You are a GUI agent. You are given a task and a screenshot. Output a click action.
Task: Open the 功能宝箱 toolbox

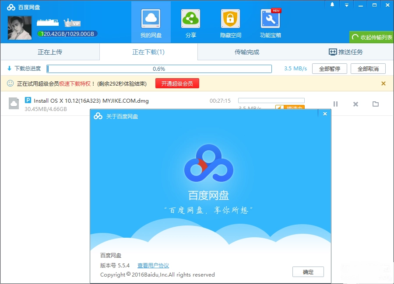click(x=270, y=22)
